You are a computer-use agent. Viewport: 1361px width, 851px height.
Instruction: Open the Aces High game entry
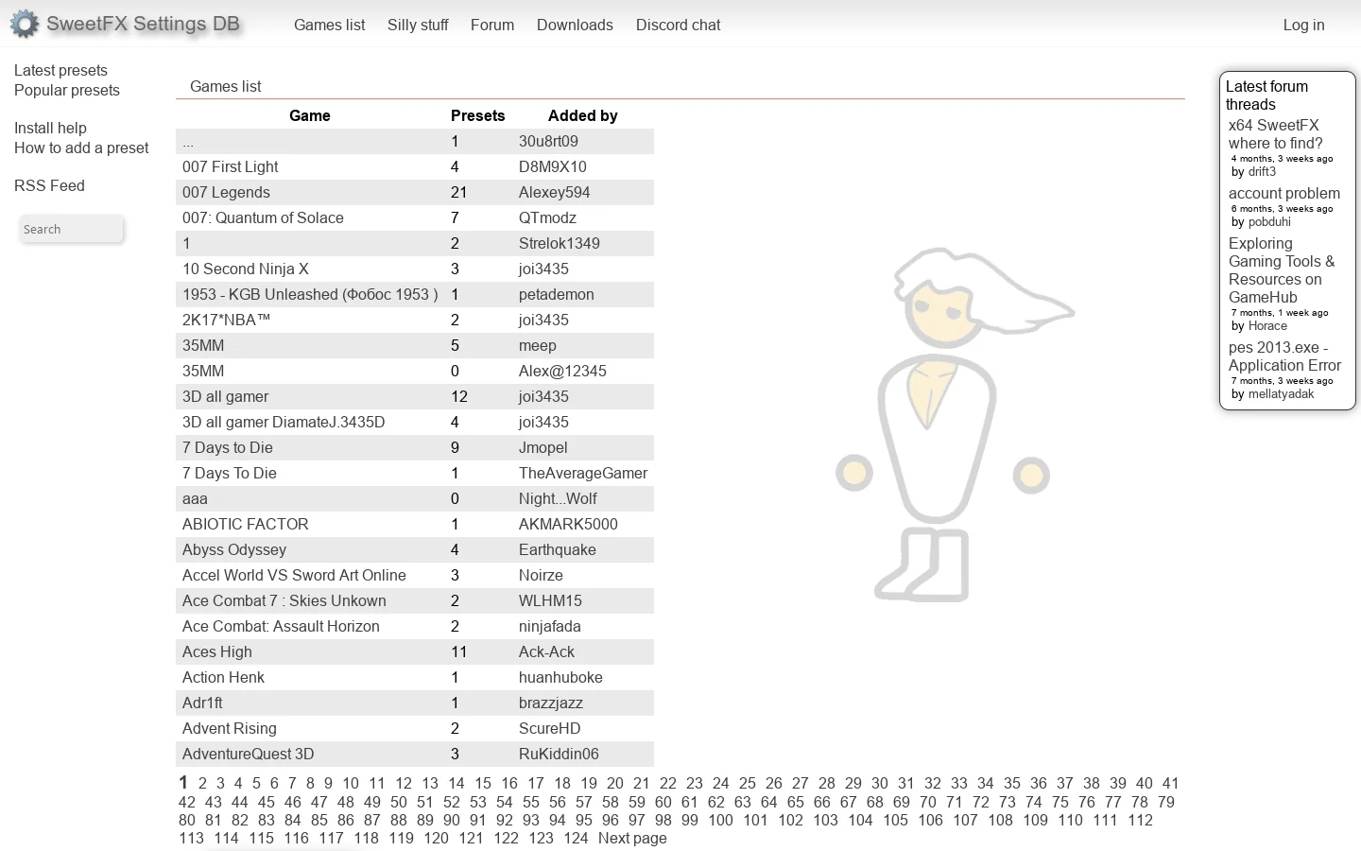pos(217,651)
